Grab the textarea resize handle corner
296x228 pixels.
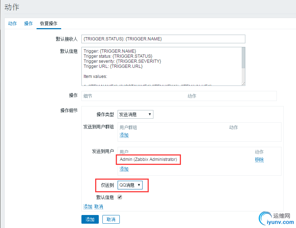243,84
